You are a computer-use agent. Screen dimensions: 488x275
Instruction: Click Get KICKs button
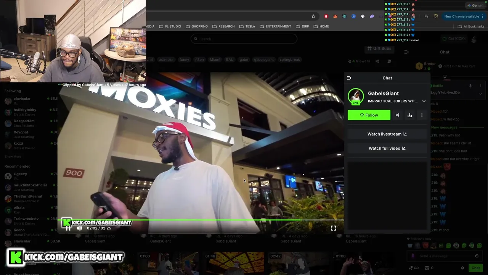(x=454, y=39)
